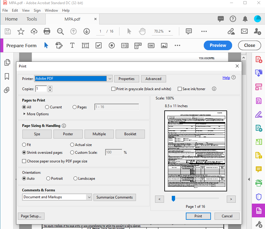Select the Add Image Field tool
The width and height of the screenshot is (265, 229).
pos(164,45)
